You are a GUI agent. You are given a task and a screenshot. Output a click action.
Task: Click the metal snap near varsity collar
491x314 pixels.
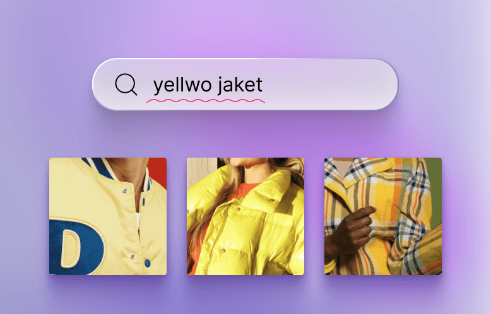[124, 190]
